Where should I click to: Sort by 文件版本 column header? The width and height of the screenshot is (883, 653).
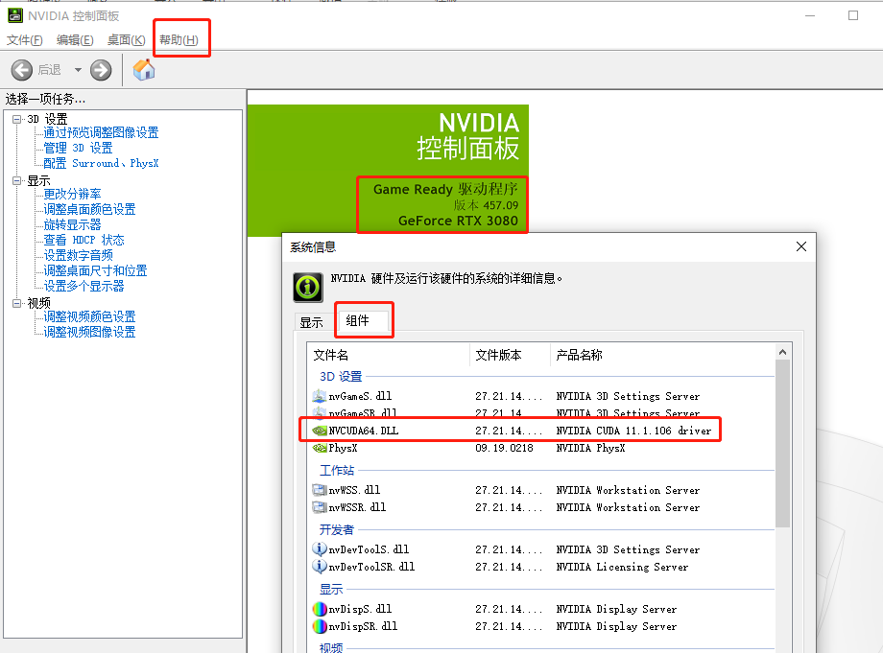tap(510, 355)
